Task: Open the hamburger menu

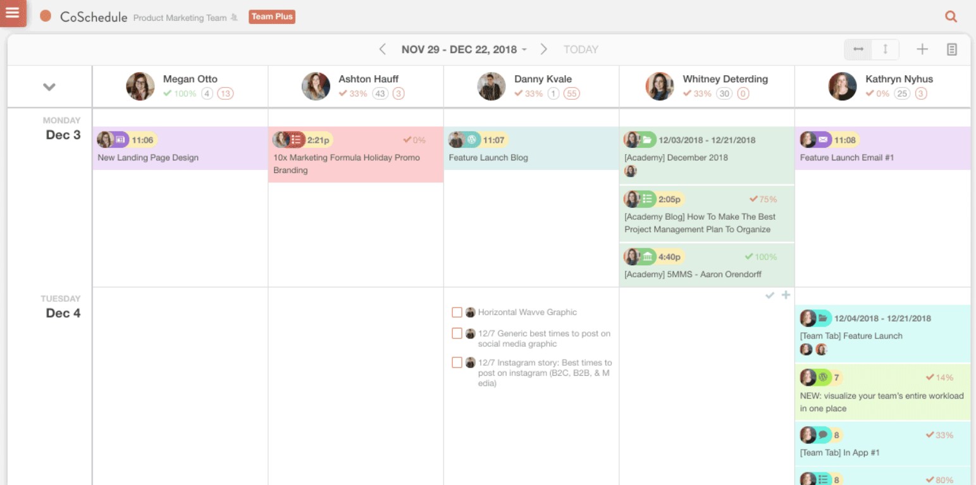Action: (x=13, y=13)
